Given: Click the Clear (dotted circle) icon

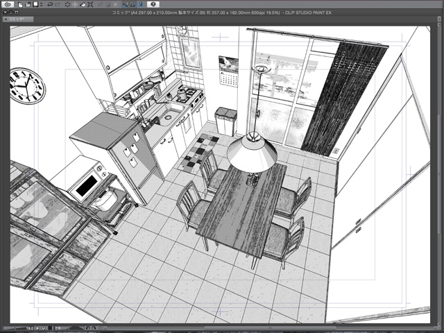Looking at the screenshot, I should pyautogui.click(x=68, y=5).
